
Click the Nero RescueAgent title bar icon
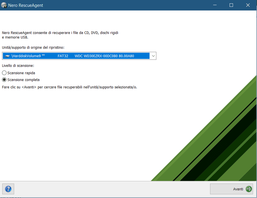(4, 5)
